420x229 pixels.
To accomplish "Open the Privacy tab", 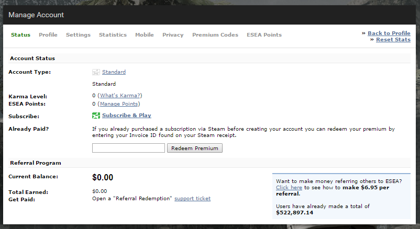I will pos(173,35).
